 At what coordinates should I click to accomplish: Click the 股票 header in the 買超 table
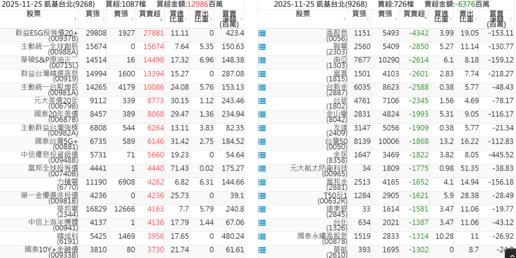coord(34,14)
